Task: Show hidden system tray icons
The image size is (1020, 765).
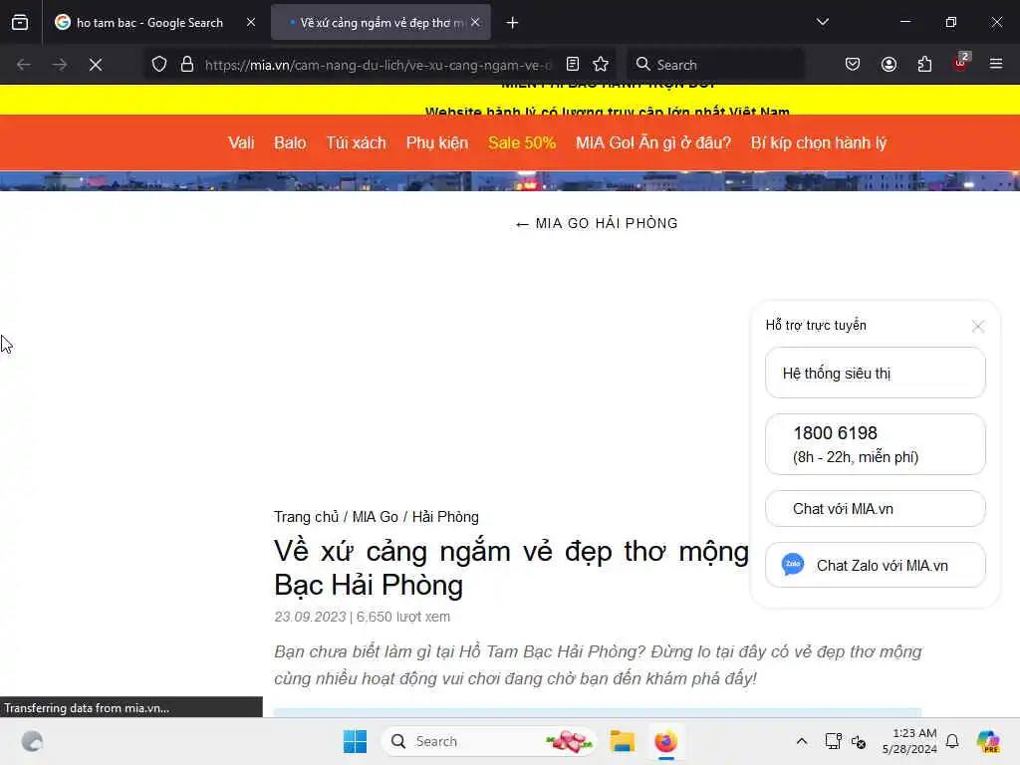Action: pyautogui.click(x=802, y=741)
